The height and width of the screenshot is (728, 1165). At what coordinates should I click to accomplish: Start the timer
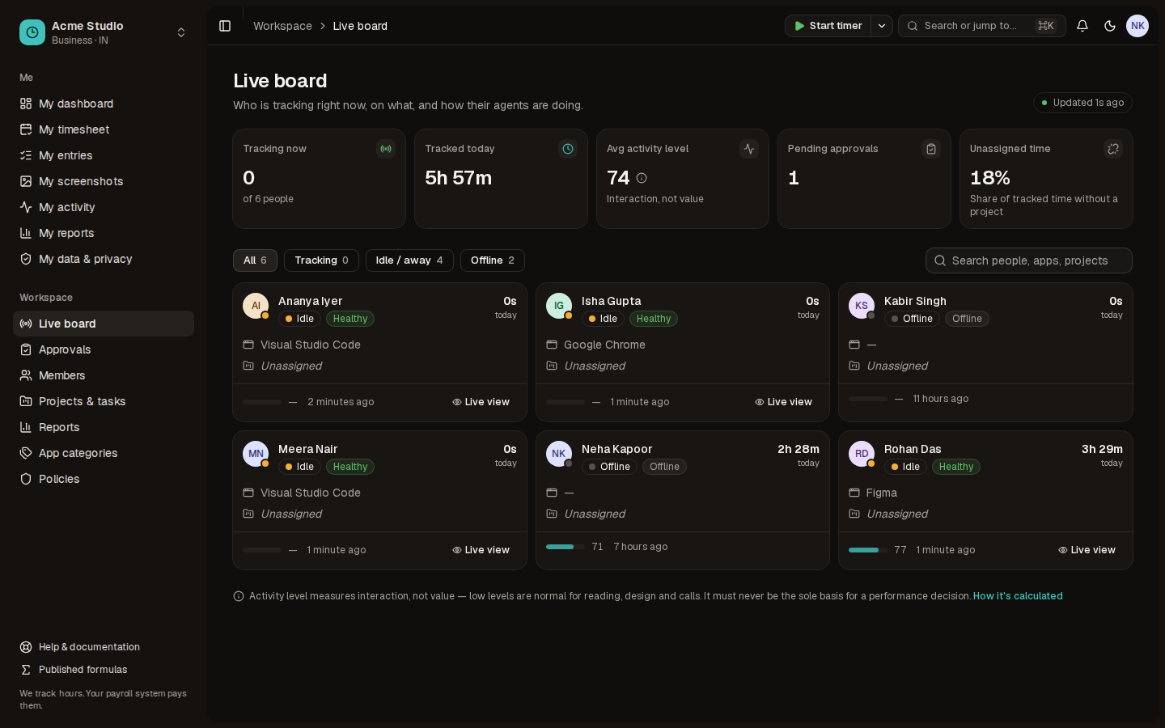click(x=828, y=26)
